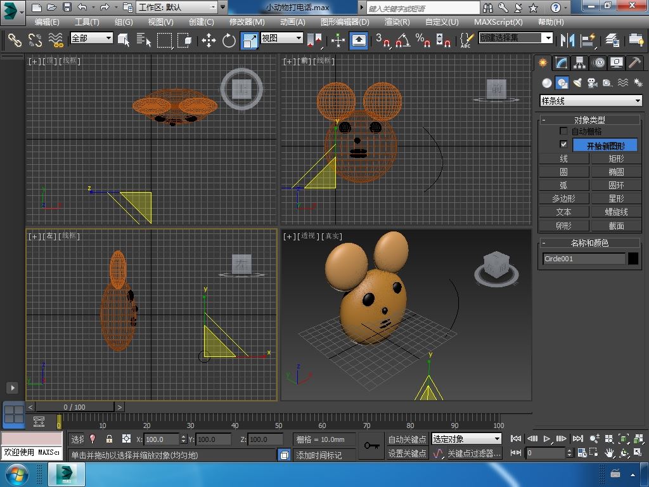Viewport: 649px width, 487px height.
Task: Toggle 自动关键点 auto key mode
Action: pos(407,439)
